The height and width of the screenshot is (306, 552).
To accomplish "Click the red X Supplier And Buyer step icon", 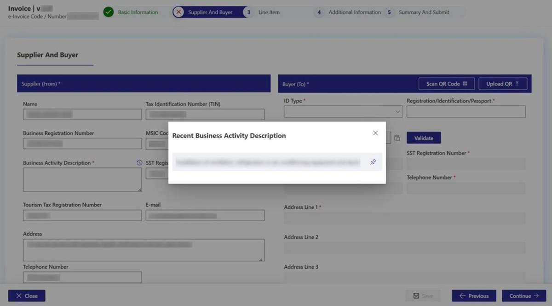I will (178, 12).
